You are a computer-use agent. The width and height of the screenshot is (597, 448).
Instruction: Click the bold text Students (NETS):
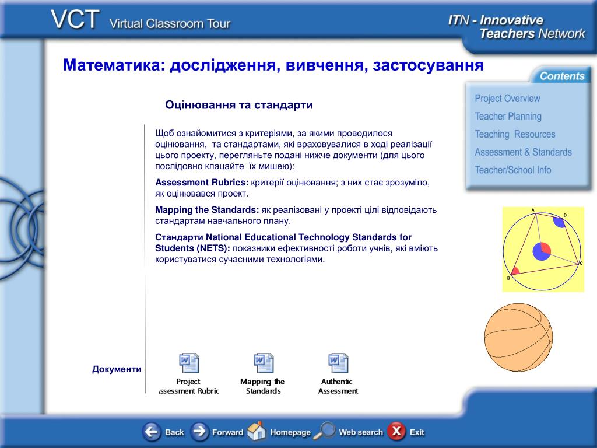pos(192,249)
